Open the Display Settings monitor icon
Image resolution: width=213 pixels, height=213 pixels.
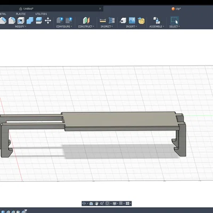point(114,203)
